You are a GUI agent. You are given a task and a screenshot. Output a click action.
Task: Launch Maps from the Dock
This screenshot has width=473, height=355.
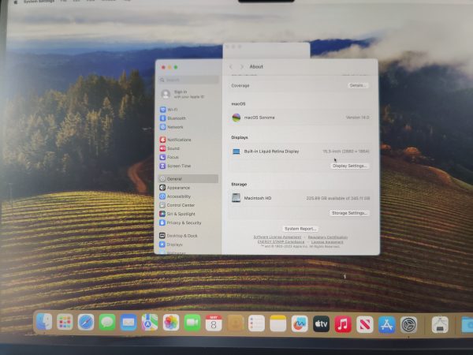point(150,323)
